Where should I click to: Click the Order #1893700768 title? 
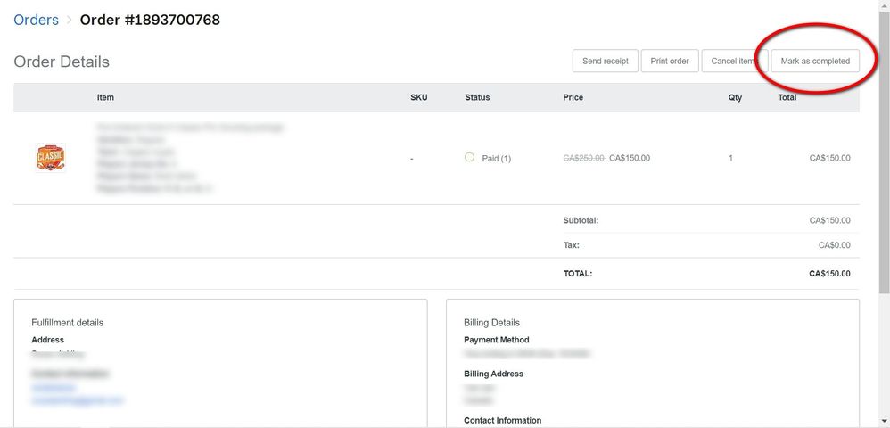(x=150, y=20)
